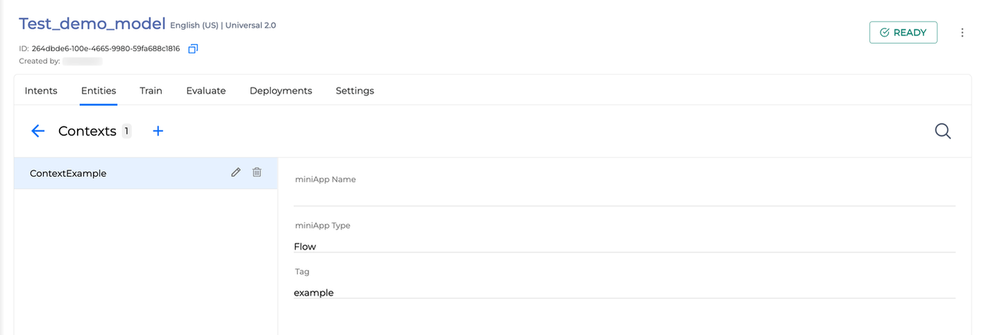The height and width of the screenshot is (335, 982).
Task: Copy the model ID to clipboard
Action: coord(193,49)
